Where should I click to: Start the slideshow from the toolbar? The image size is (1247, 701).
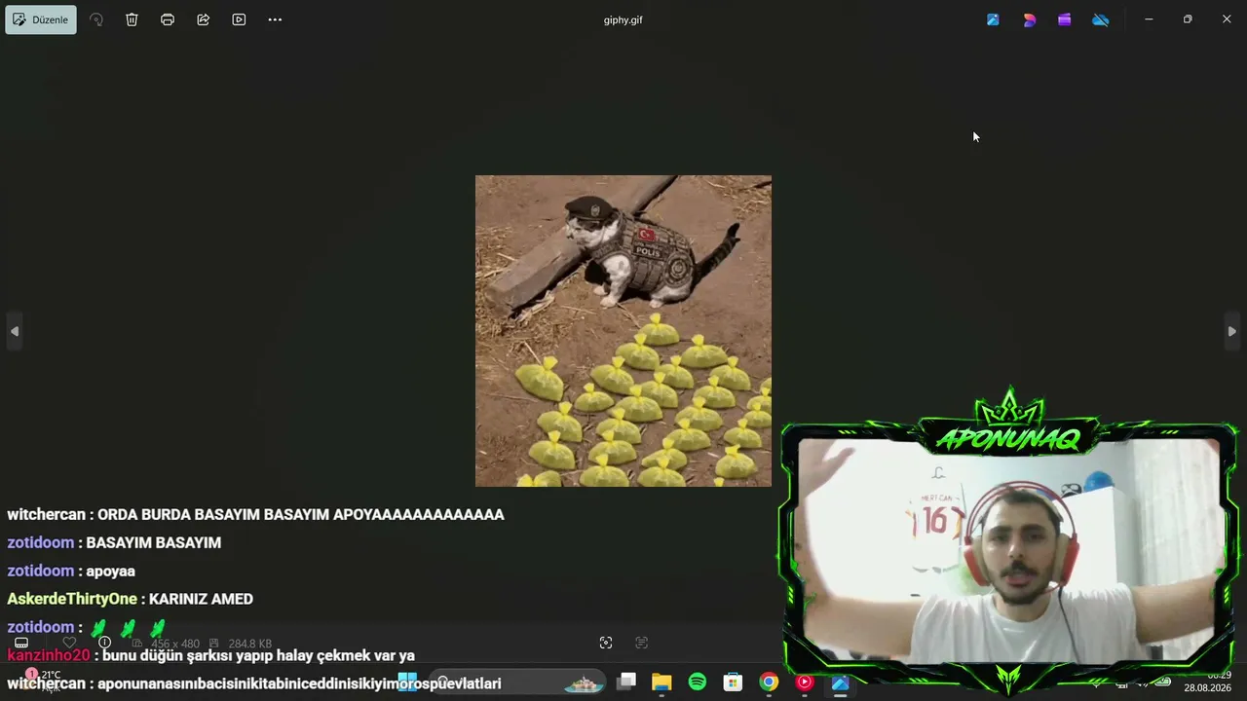239,19
